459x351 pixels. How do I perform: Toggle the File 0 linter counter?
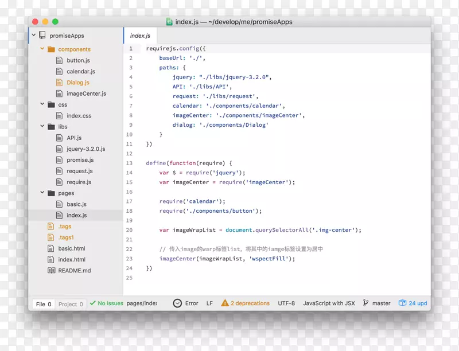(x=43, y=303)
